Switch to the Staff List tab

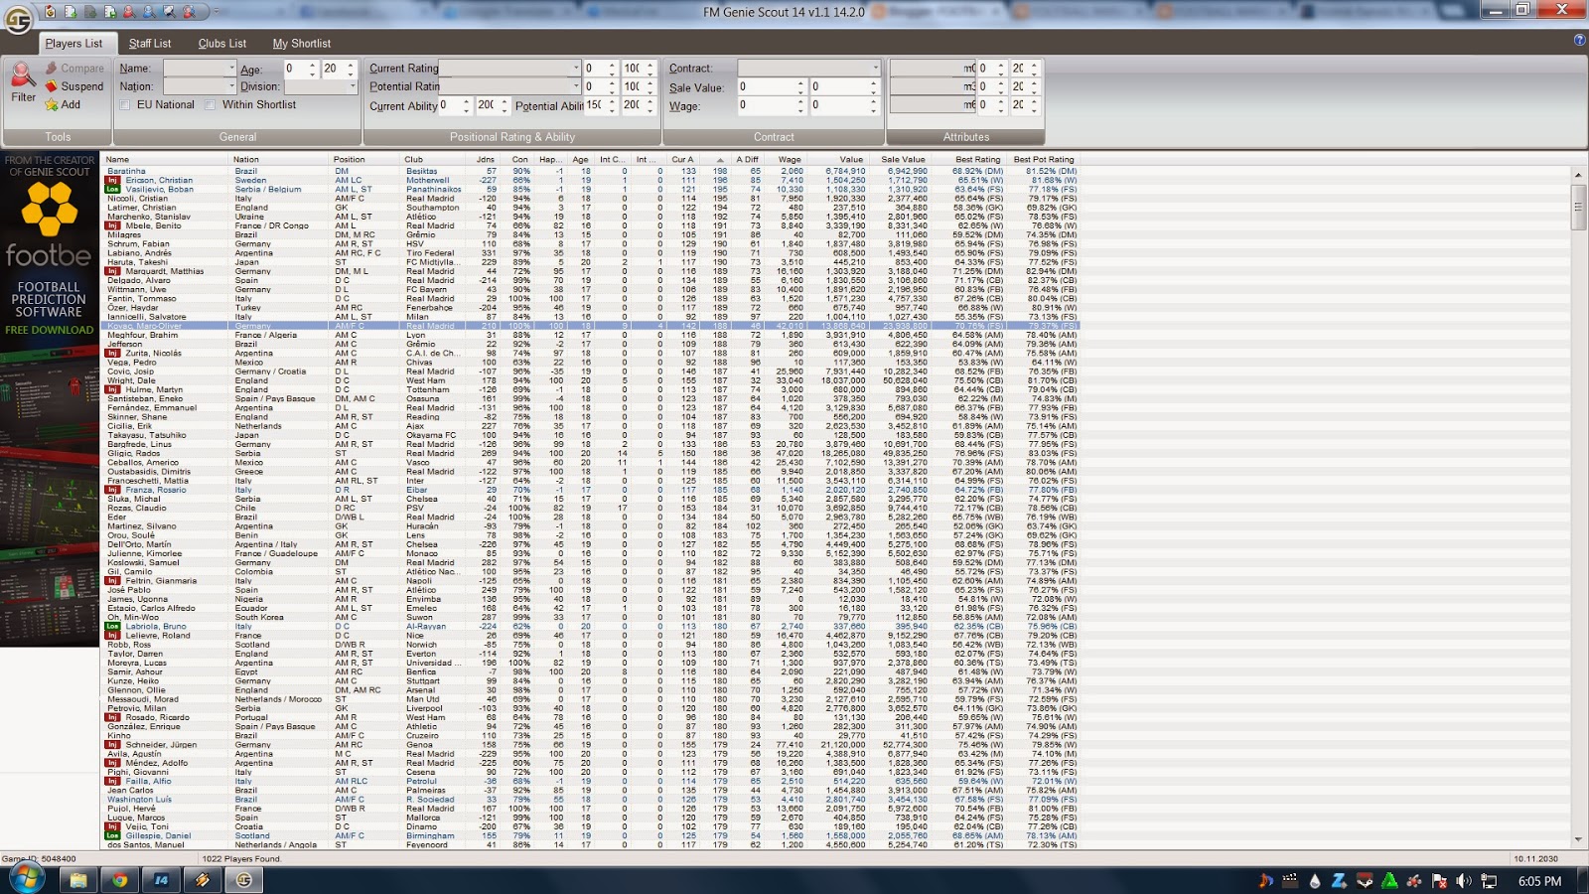tap(150, 44)
